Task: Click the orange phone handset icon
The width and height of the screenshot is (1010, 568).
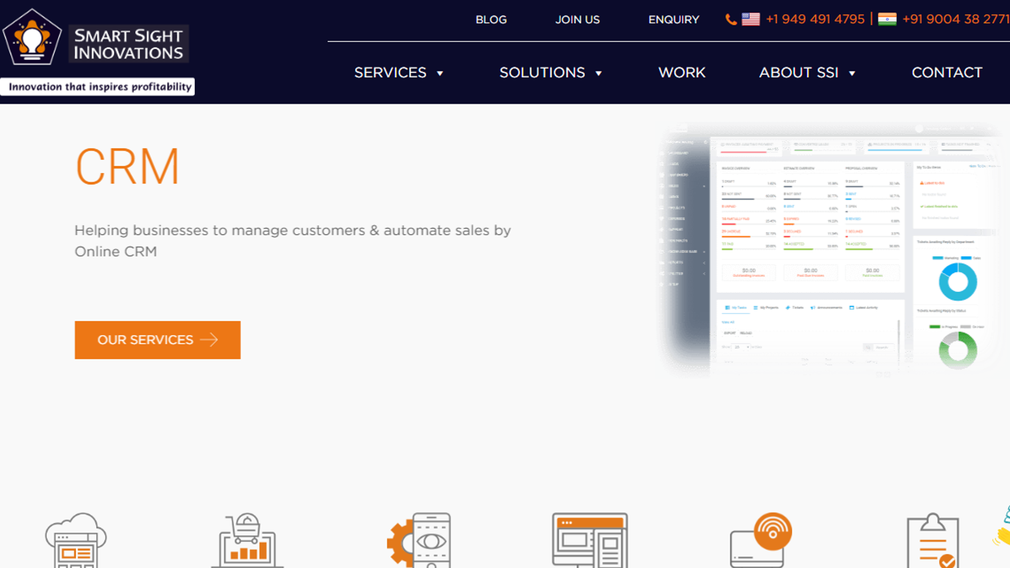Action: (731, 19)
